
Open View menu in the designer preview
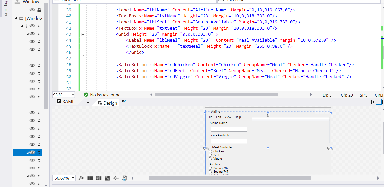click(x=228, y=117)
